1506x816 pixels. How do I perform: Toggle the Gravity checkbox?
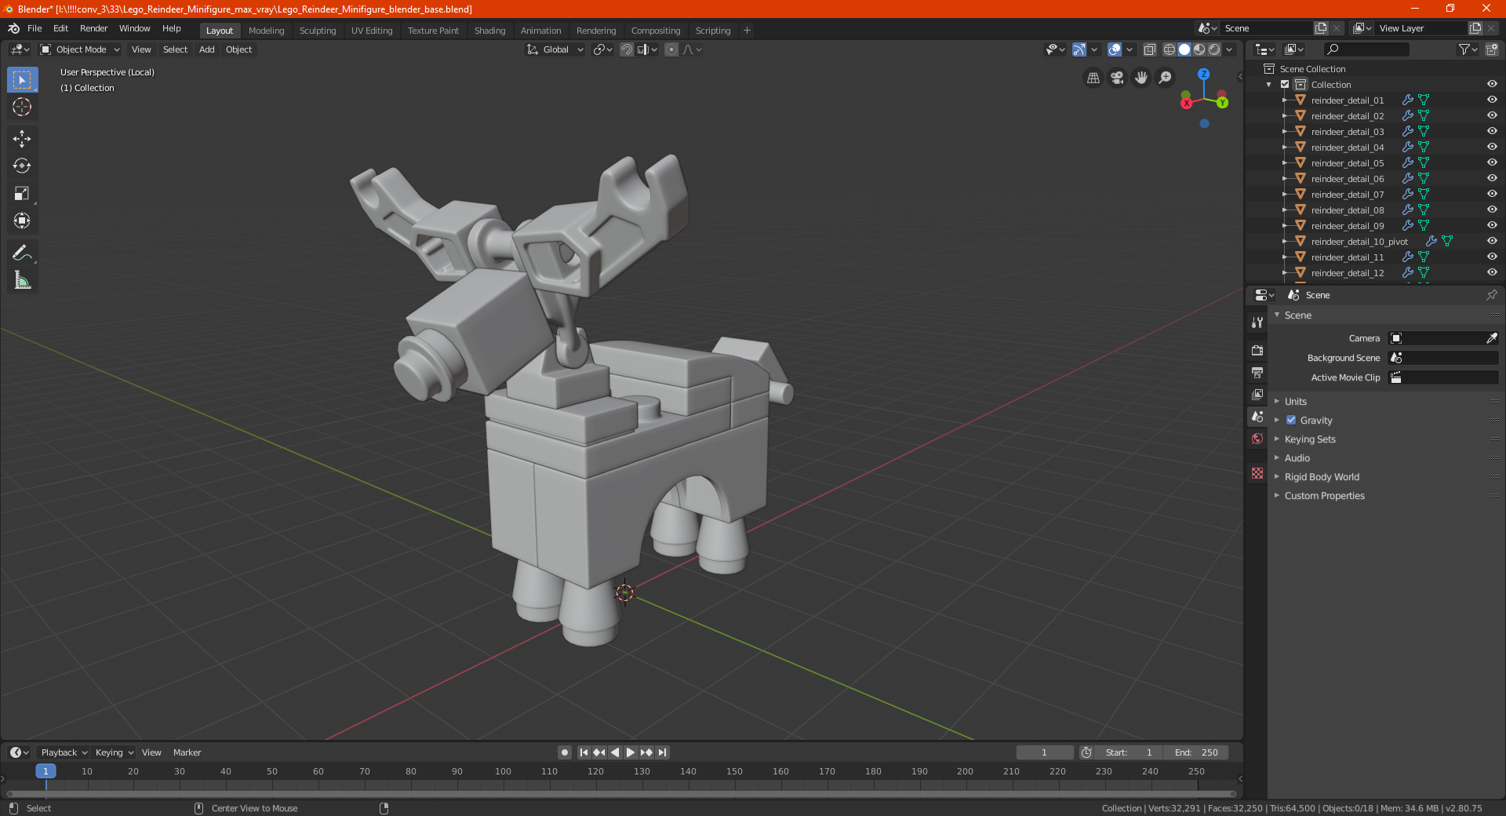[x=1291, y=421]
